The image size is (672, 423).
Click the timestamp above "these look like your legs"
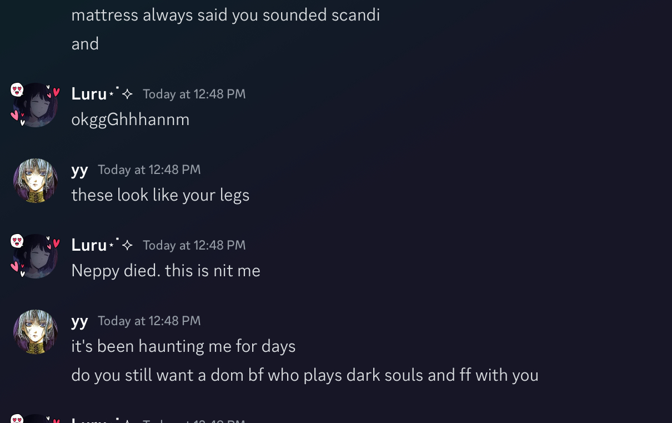149,170
